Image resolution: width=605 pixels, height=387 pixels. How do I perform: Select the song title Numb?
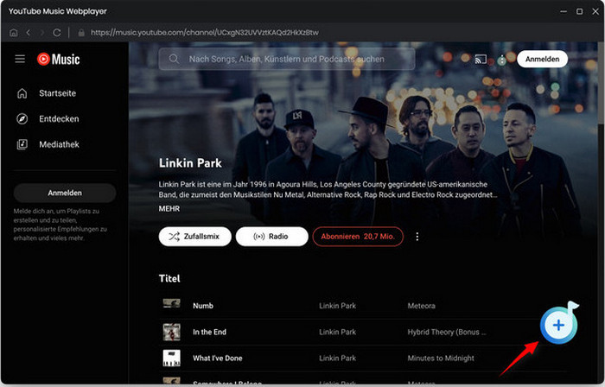pyautogui.click(x=203, y=306)
